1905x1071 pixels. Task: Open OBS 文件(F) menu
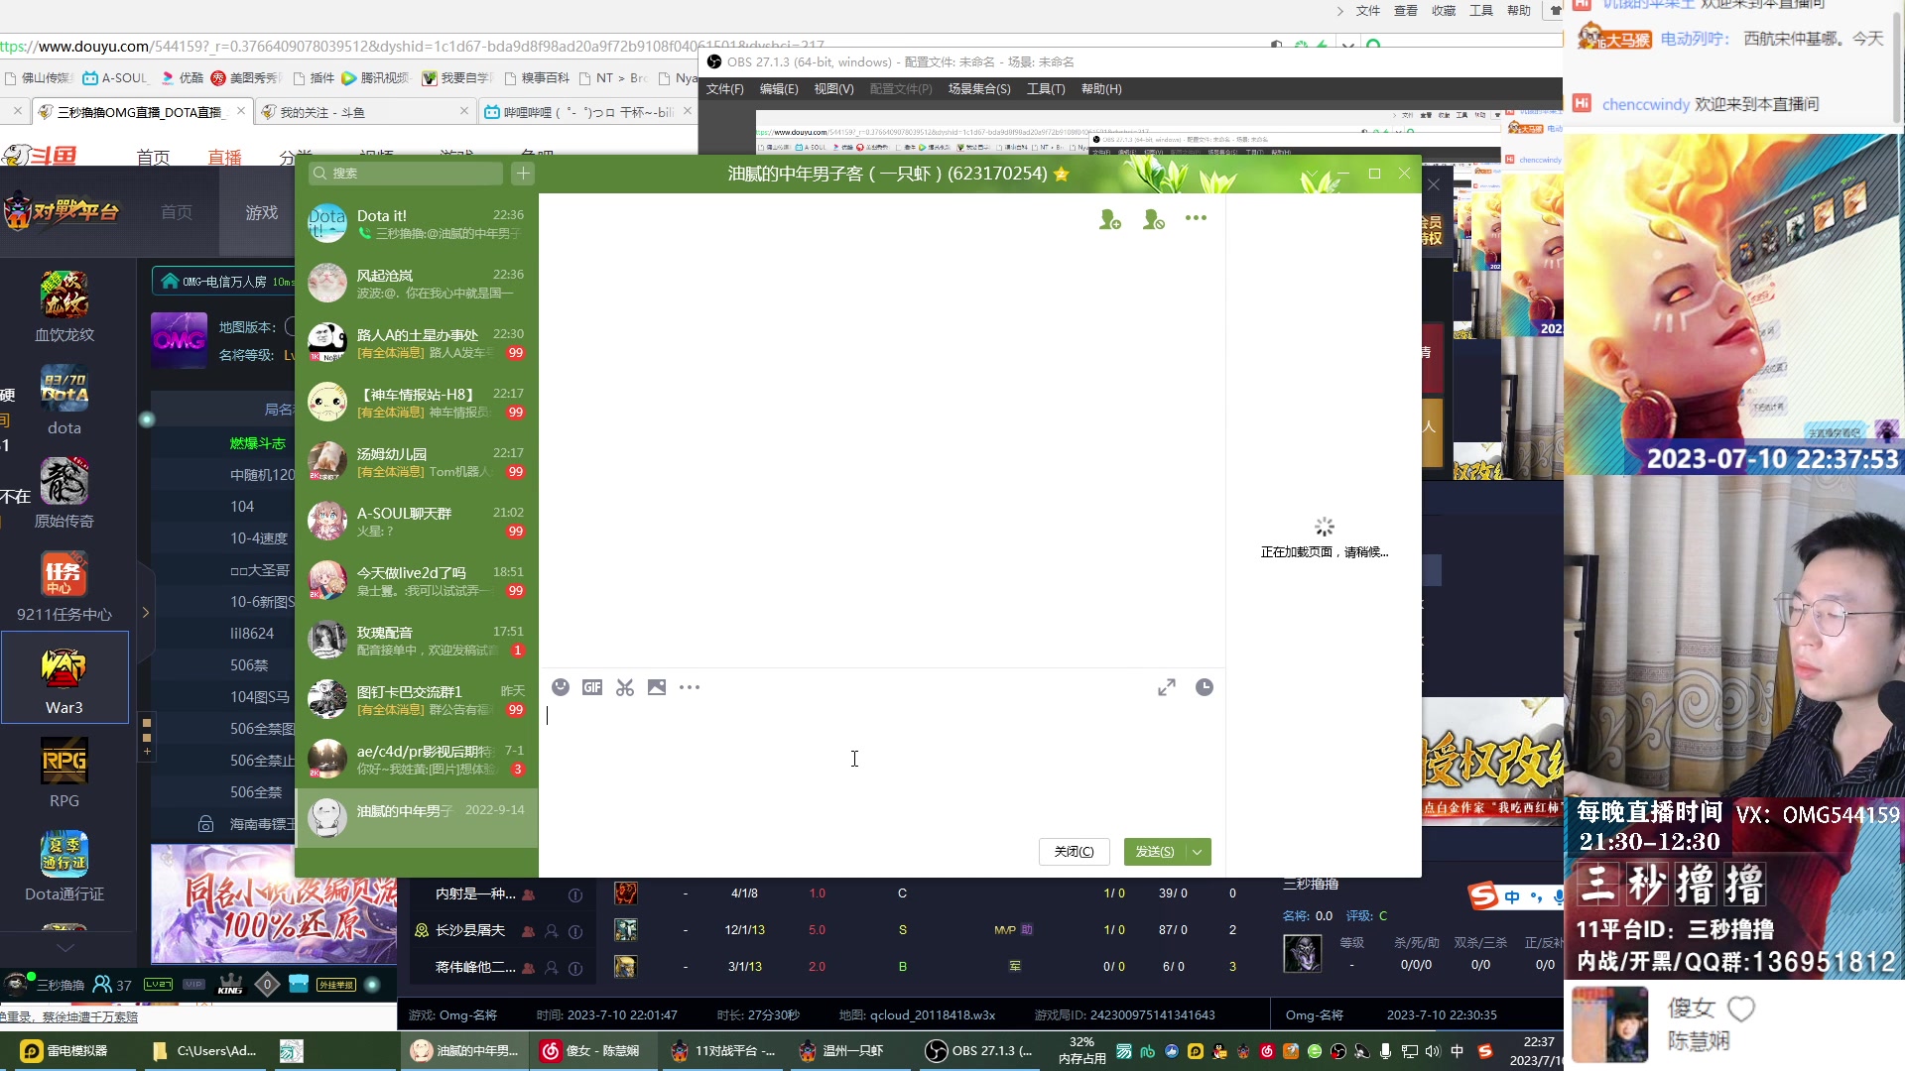coord(725,89)
